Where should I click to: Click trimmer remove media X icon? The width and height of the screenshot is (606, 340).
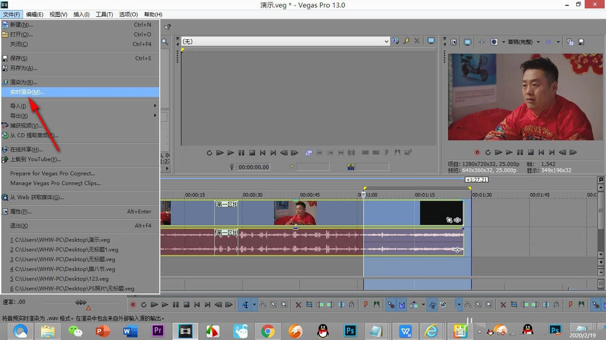[x=417, y=41]
